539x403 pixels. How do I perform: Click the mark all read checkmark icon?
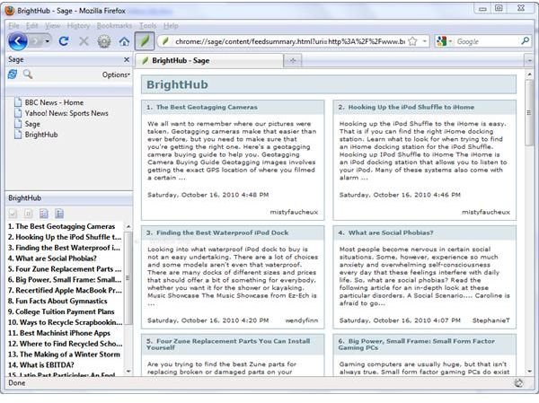(13, 214)
